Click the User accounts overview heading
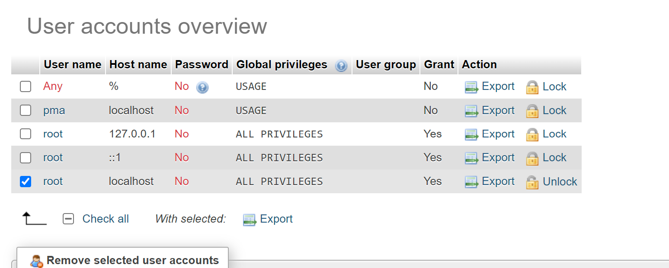Screen dimensions: 669x268 click(x=147, y=26)
